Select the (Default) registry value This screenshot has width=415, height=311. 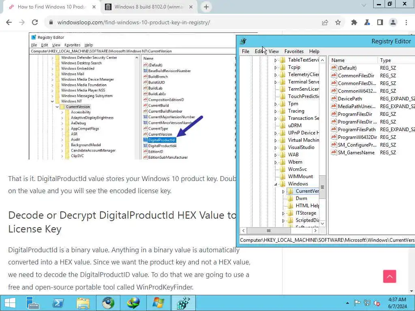[347, 68]
